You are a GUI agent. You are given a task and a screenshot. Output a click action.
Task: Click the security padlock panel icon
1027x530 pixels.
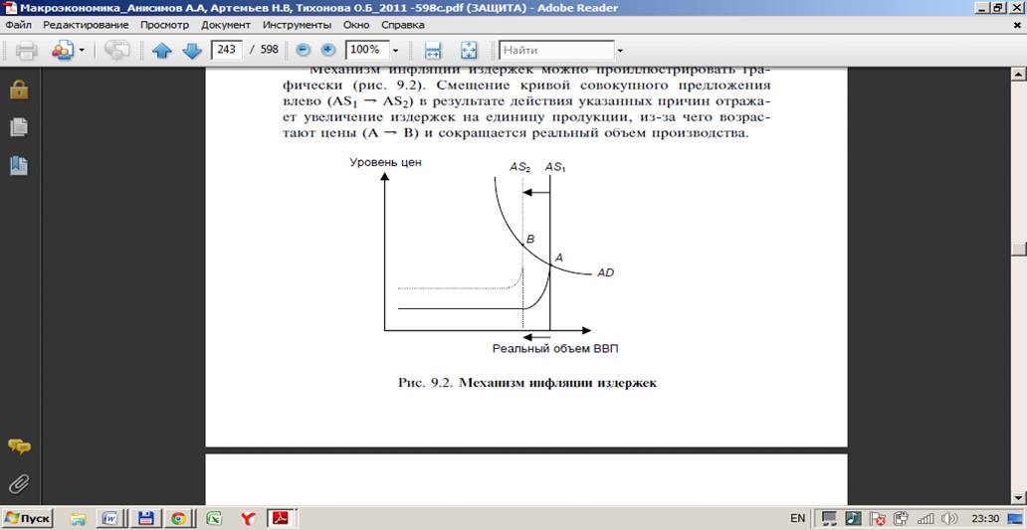[19, 88]
